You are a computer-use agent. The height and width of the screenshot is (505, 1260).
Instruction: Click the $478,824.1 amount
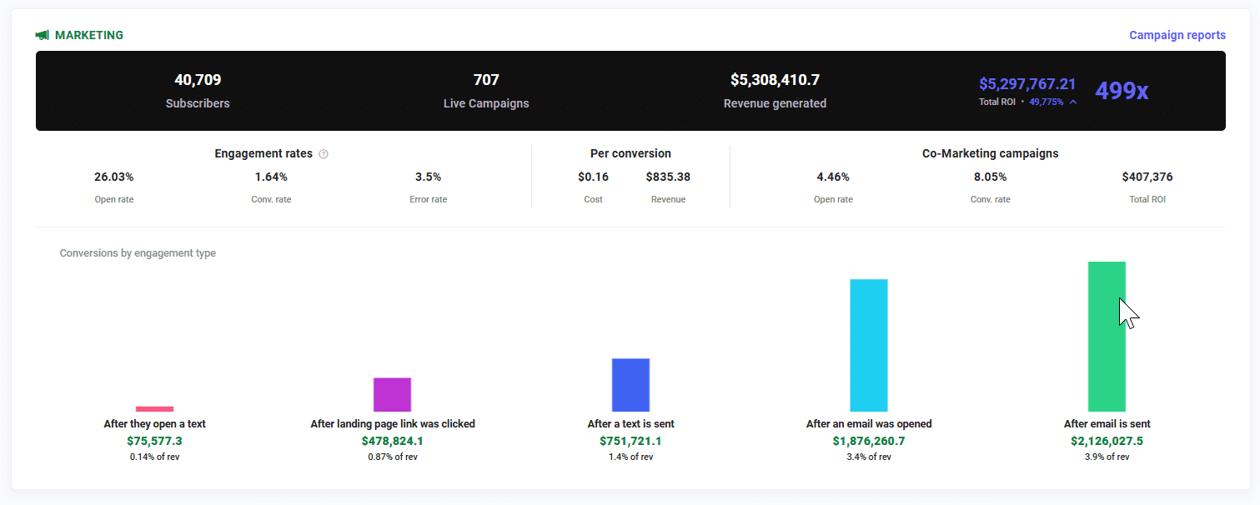tap(393, 441)
